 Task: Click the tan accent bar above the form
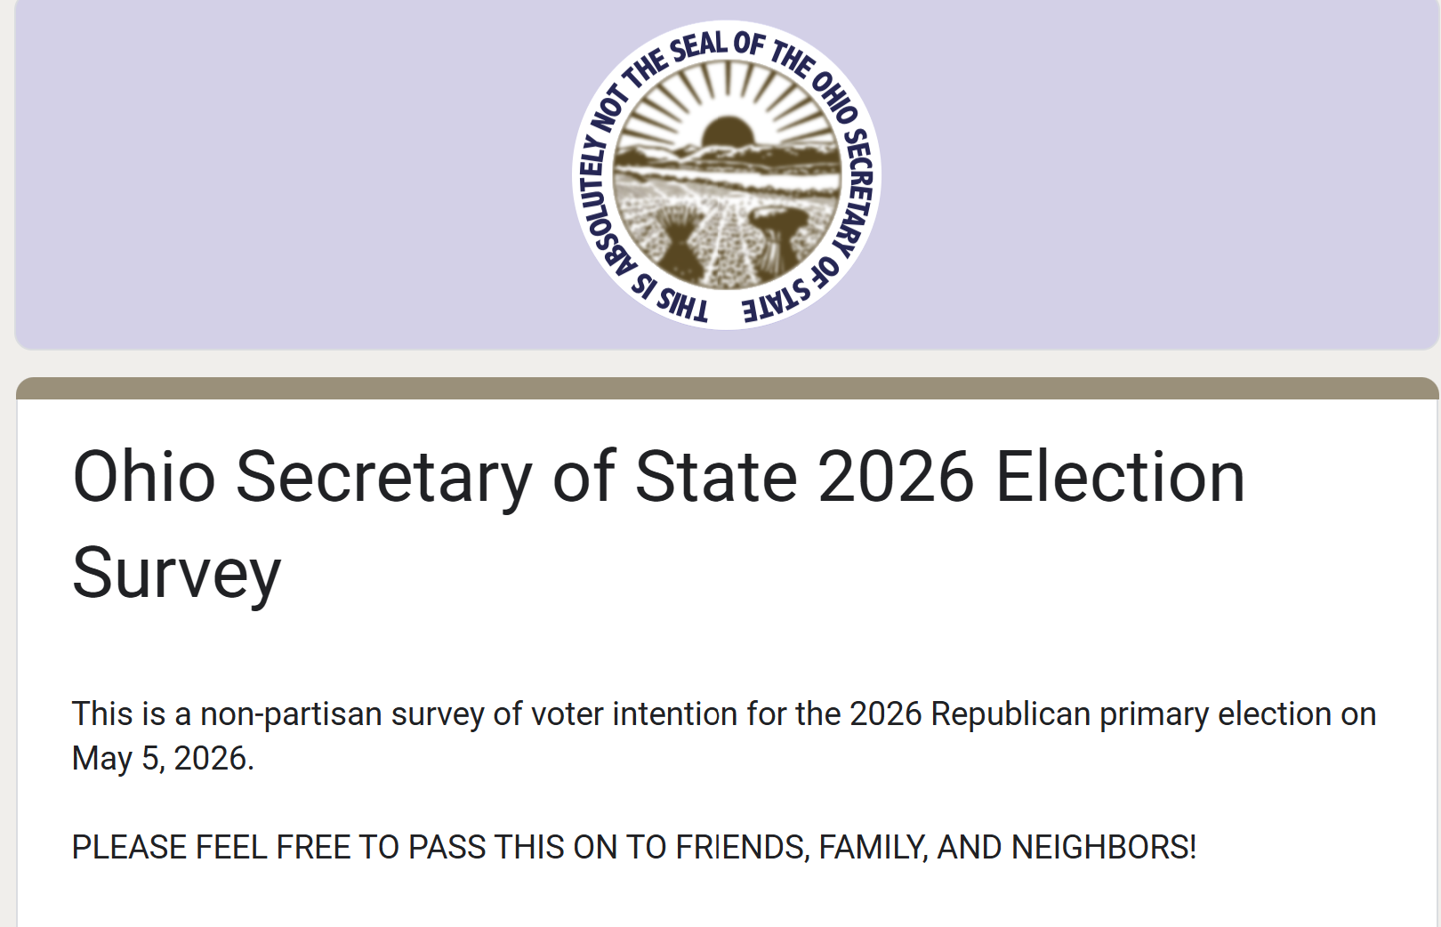(726, 389)
